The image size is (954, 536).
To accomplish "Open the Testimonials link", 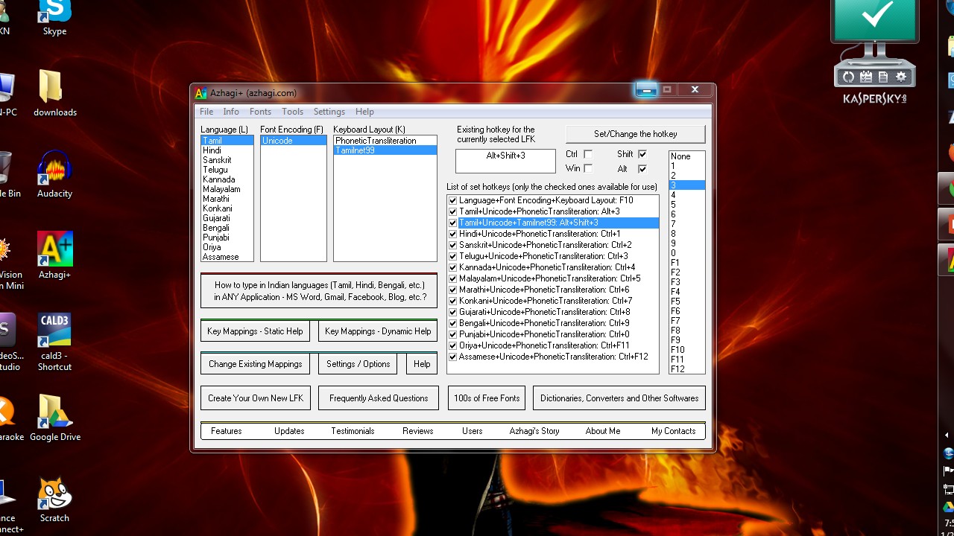I will [353, 430].
